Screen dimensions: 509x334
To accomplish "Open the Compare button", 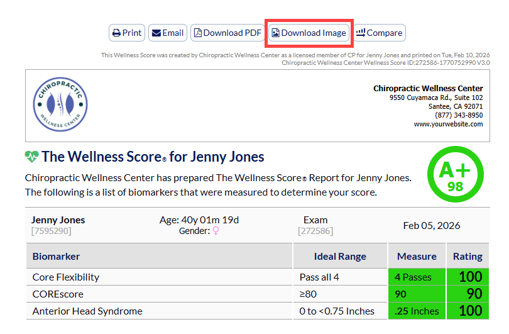I will click(x=380, y=33).
